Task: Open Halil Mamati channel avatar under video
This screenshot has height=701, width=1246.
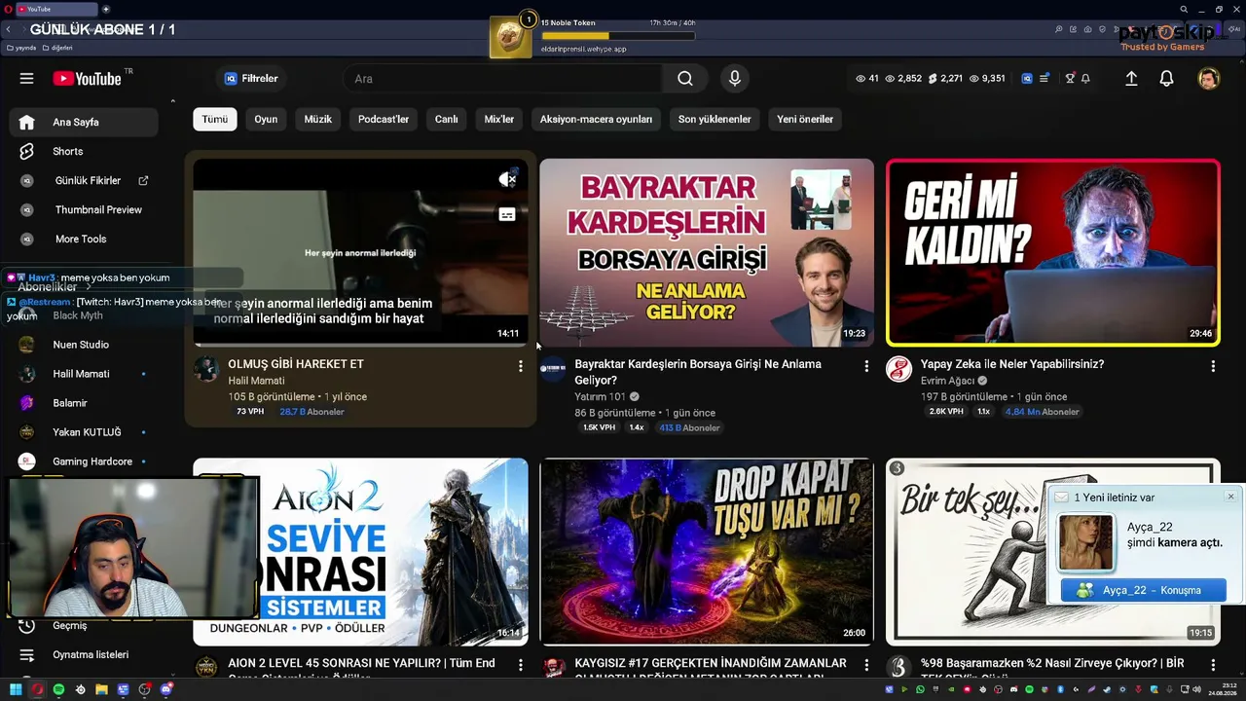Action: click(206, 369)
